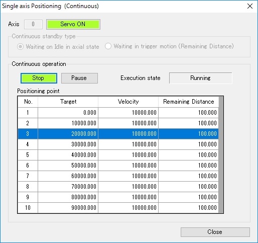Click the velocity cell in row 8
The height and width of the screenshot is (243, 258).
click(x=128, y=187)
